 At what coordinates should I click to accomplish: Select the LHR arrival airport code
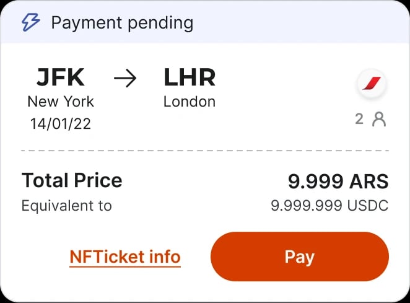pos(190,77)
